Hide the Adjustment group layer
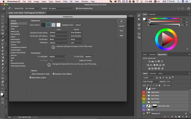This screenshot has height=119, width=191. click(x=144, y=92)
